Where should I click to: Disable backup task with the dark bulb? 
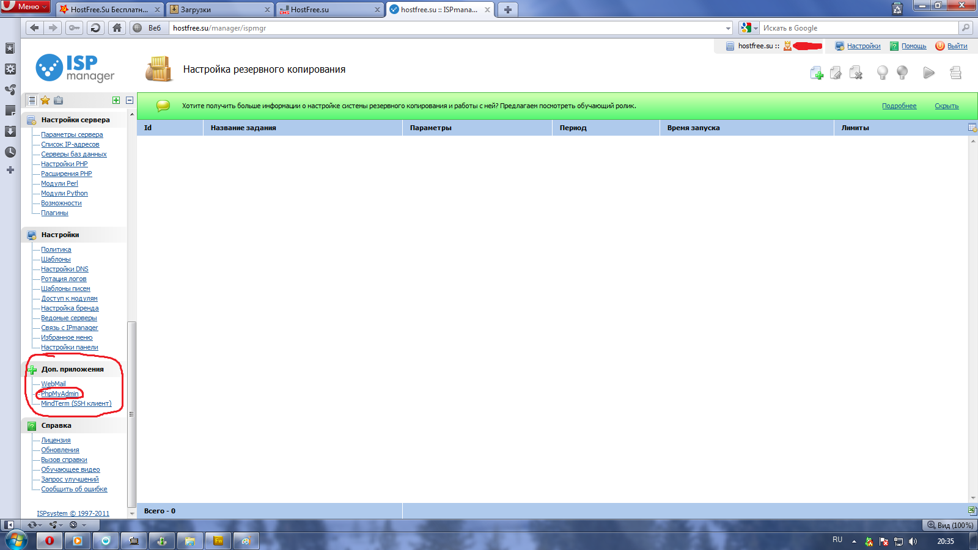pos(902,73)
